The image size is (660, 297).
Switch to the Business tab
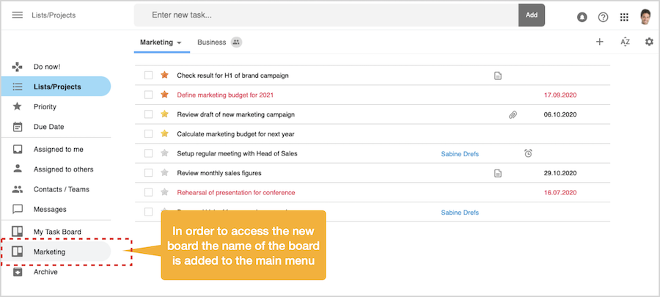tap(212, 42)
